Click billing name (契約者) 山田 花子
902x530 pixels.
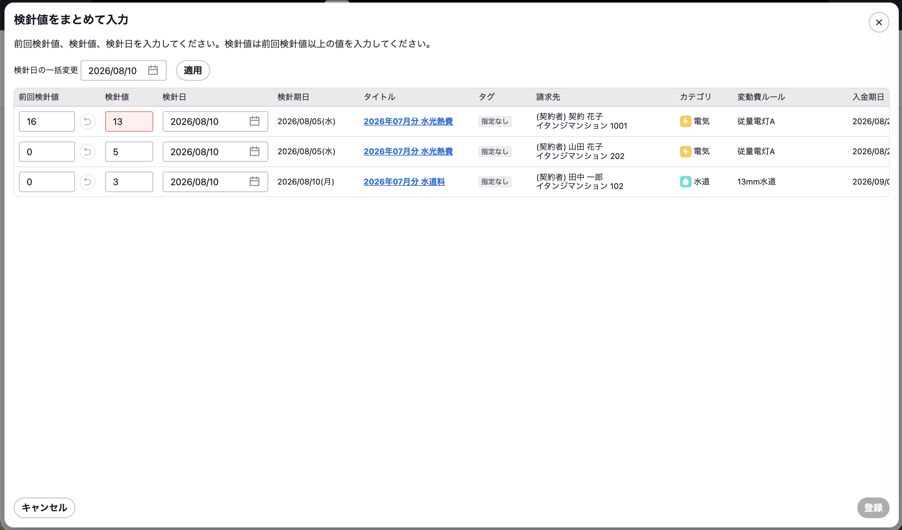569,147
